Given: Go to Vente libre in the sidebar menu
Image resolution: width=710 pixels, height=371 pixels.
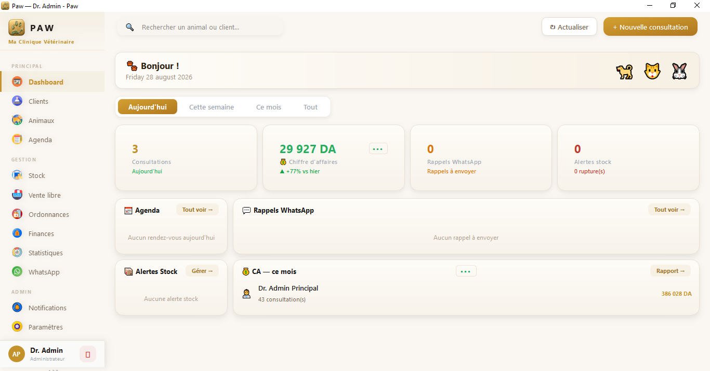Looking at the screenshot, I should 52,195.
